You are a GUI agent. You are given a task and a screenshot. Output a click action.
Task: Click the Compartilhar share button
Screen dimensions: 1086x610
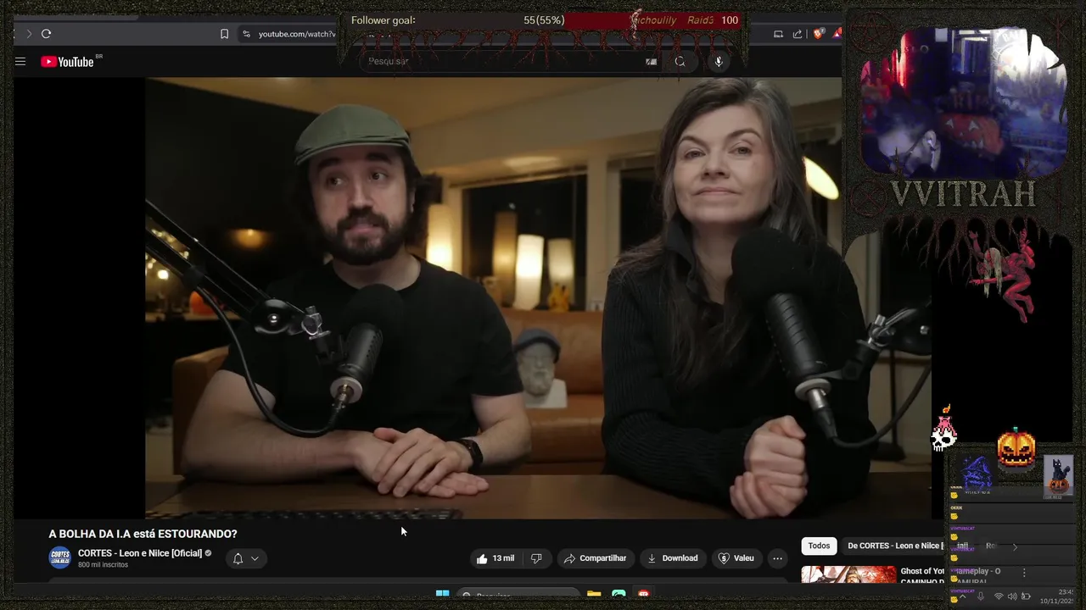pos(595,558)
